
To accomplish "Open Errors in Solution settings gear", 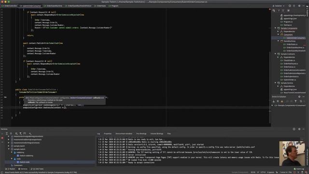I will click(x=299, y=97).
